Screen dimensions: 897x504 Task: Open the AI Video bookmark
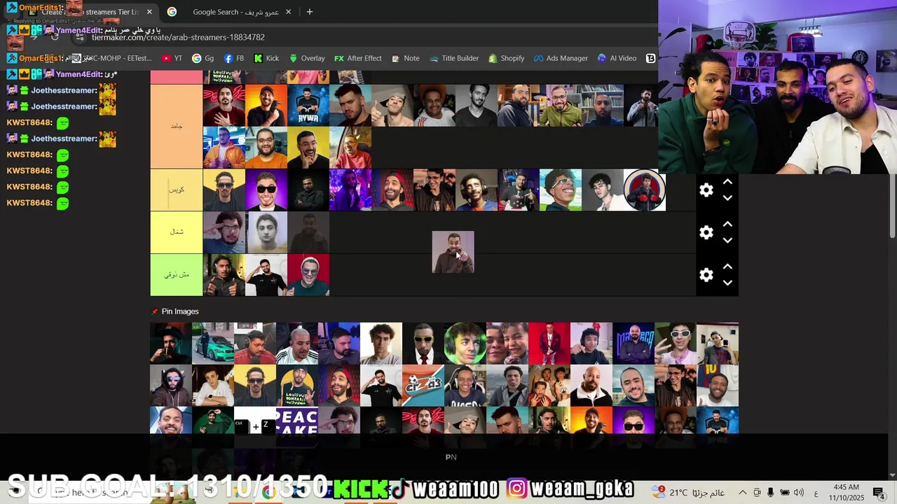pyautogui.click(x=617, y=58)
